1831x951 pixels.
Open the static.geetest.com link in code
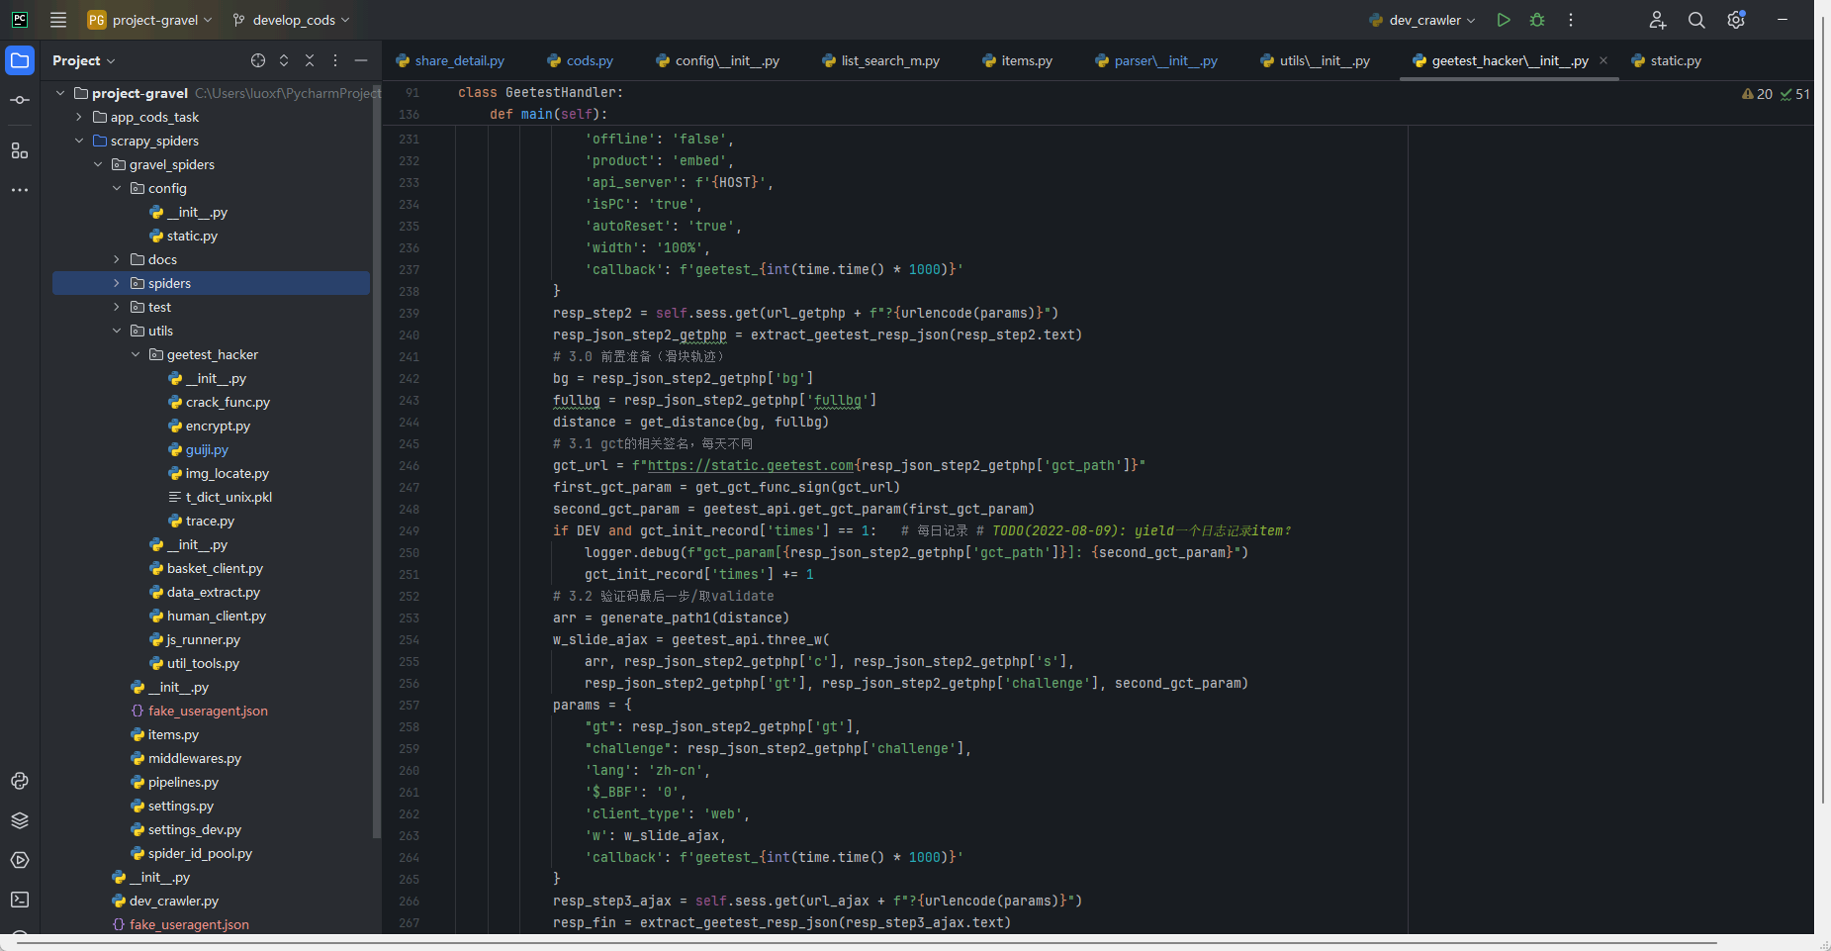coord(751,465)
